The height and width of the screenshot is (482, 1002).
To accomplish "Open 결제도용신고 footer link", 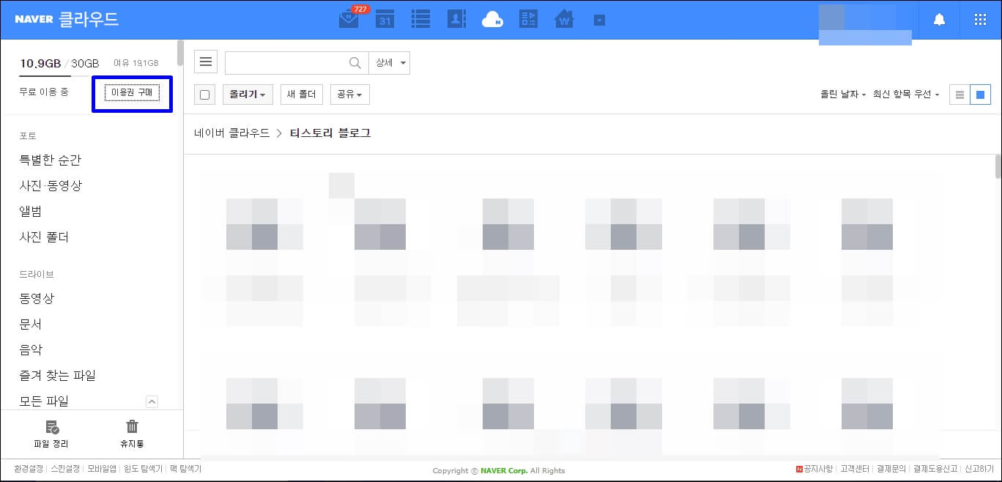I will click(935, 469).
